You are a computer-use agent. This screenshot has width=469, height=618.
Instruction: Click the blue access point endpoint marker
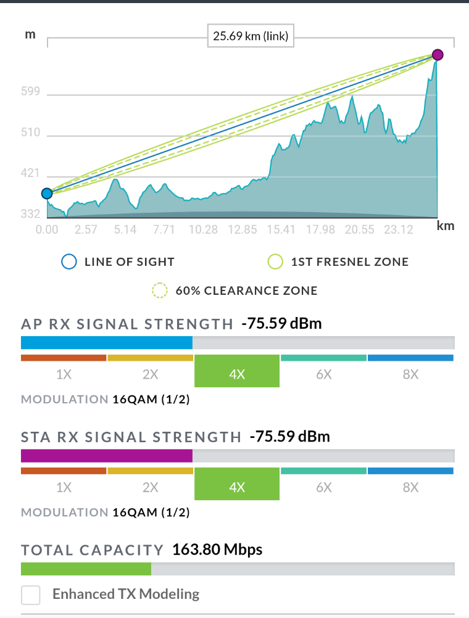tap(47, 194)
